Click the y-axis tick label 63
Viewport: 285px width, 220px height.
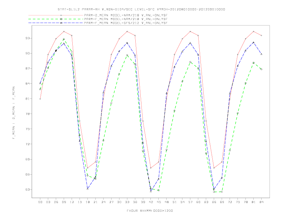[28, 189]
